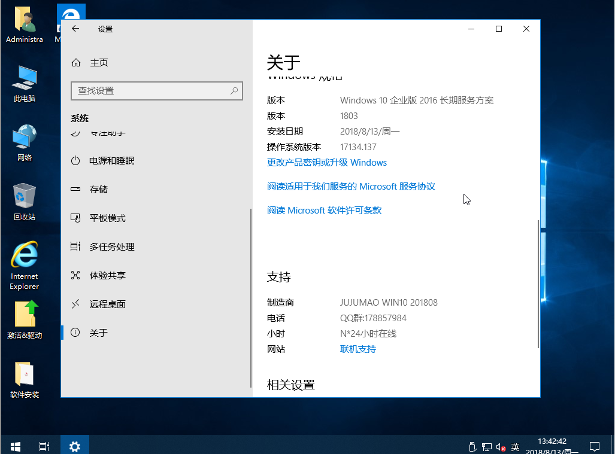615x454 pixels.
Task: Click the value 1803
Action: [x=349, y=116]
